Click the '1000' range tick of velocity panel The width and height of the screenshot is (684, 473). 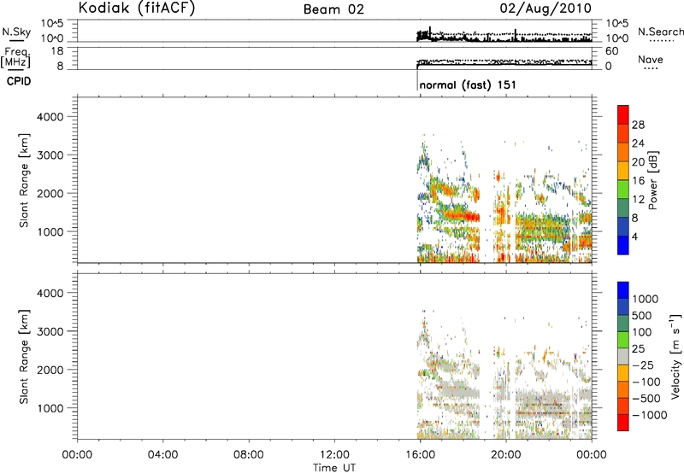(x=50, y=408)
